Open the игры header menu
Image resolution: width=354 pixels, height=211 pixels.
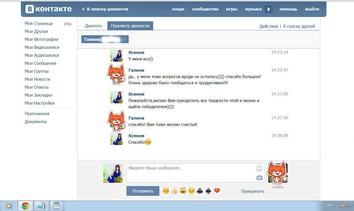pyautogui.click(x=232, y=9)
